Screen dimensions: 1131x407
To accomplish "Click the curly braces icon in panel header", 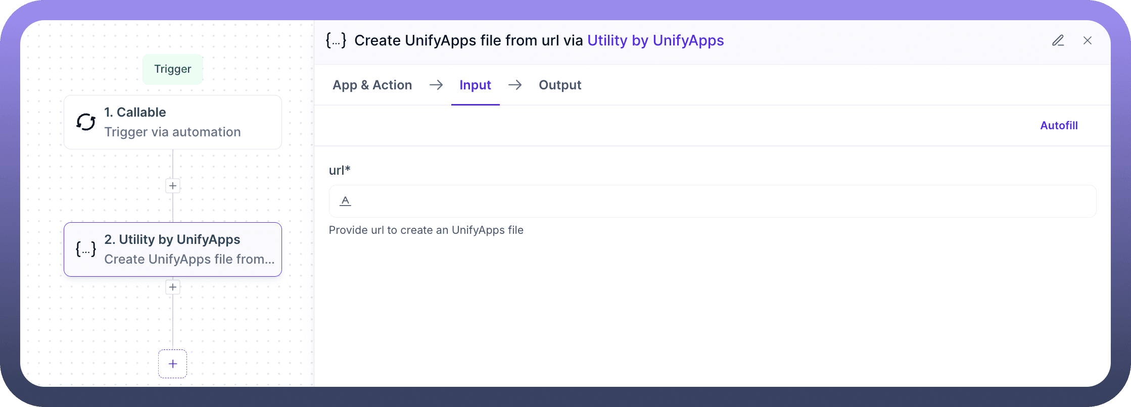I will tap(336, 40).
